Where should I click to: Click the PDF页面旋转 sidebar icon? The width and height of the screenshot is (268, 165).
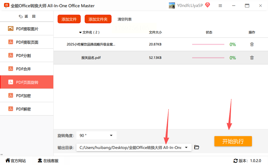11,82
